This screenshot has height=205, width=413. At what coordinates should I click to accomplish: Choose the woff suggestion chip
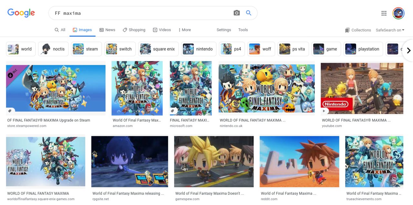pyautogui.click(x=261, y=49)
